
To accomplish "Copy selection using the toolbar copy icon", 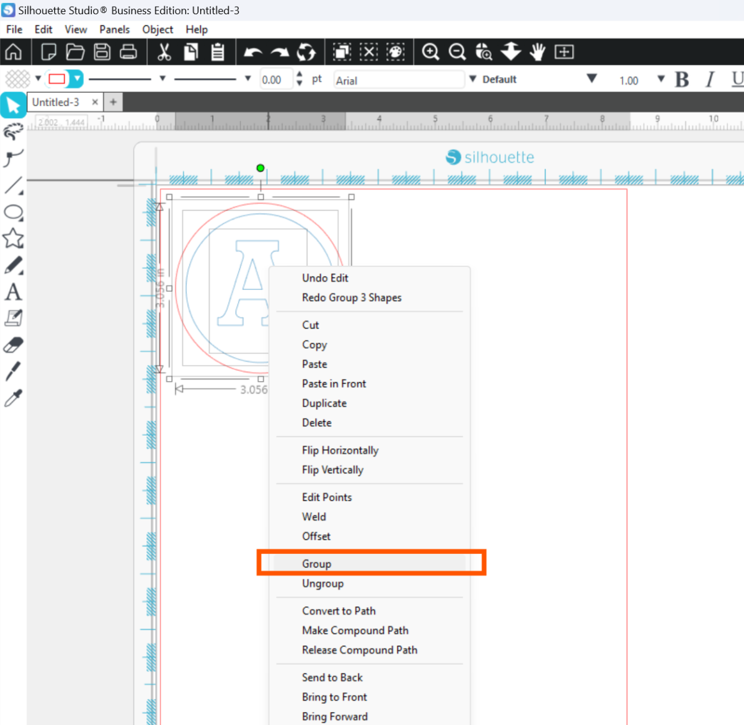I will [191, 52].
